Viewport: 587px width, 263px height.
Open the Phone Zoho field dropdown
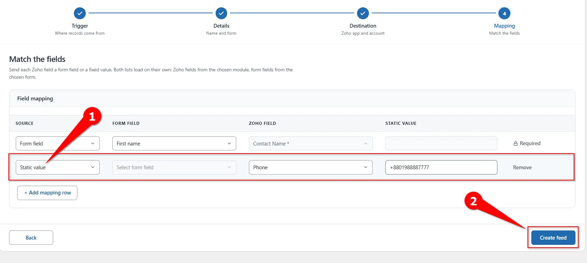311,167
